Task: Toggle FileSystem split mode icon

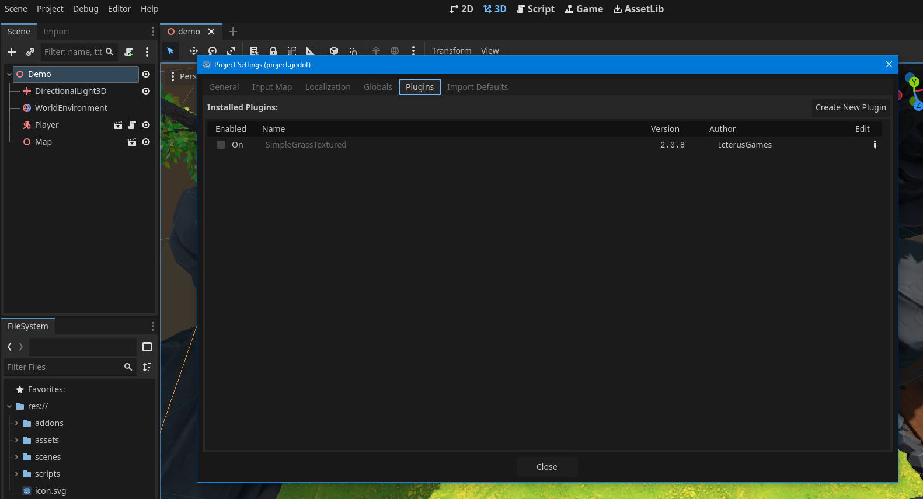Action: click(147, 347)
